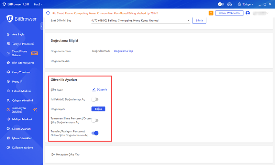275x165 pixels.
Task: Click the refresh icon beside the announcement
Action: pyautogui.click(x=48, y=13)
